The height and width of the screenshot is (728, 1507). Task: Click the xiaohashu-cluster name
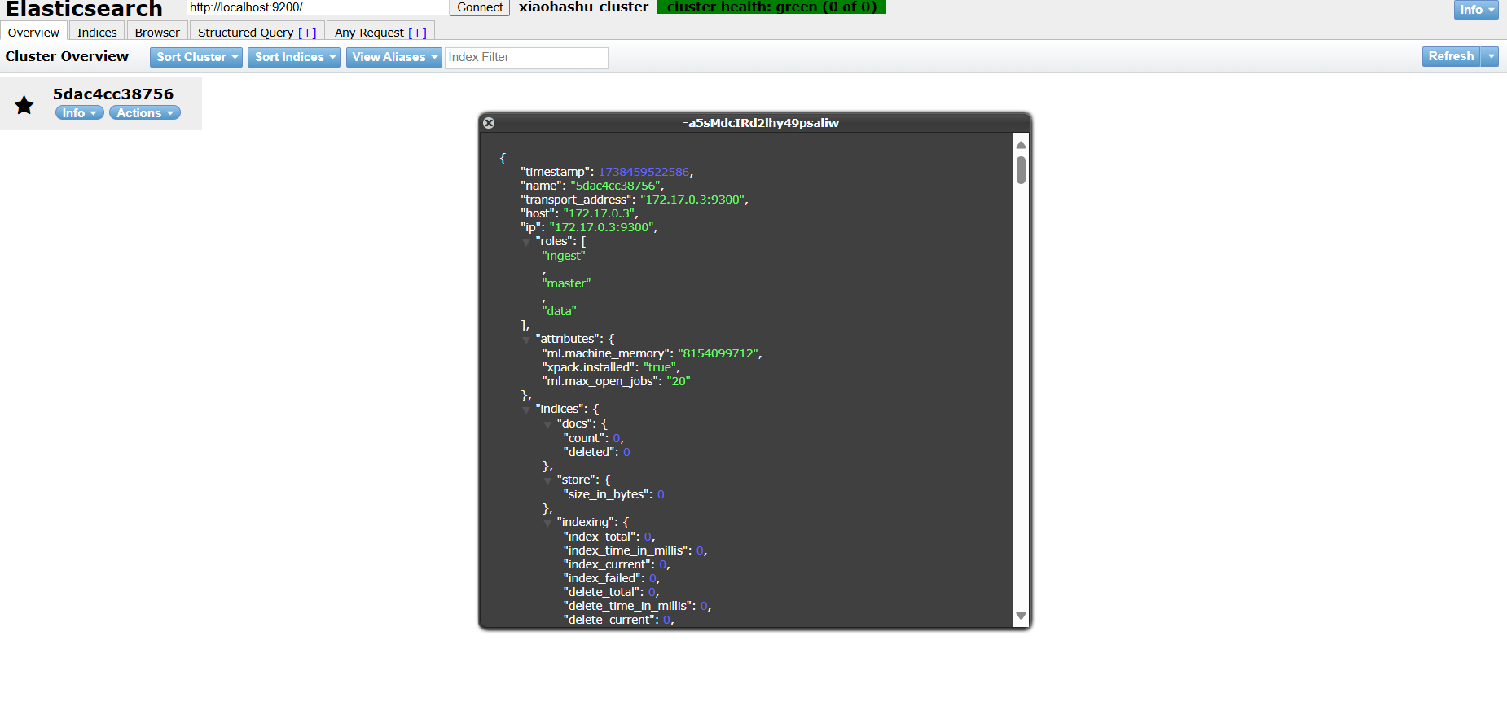click(584, 7)
